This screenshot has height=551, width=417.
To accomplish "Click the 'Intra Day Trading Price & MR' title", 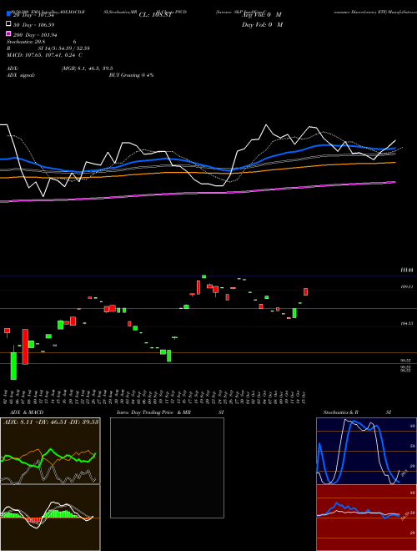I will coord(153,412).
